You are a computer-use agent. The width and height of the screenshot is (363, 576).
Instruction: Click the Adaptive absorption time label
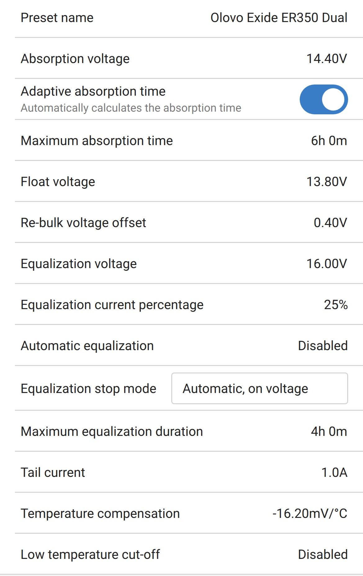pyautogui.click(x=93, y=91)
